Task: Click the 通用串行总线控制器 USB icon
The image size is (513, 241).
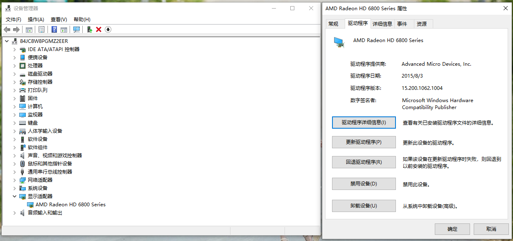Action: coord(23,172)
